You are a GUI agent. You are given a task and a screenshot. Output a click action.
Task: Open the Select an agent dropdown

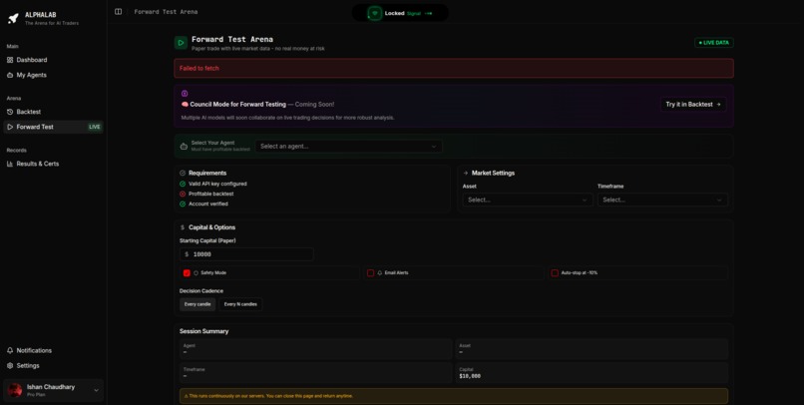pyautogui.click(x=349, y=147)
